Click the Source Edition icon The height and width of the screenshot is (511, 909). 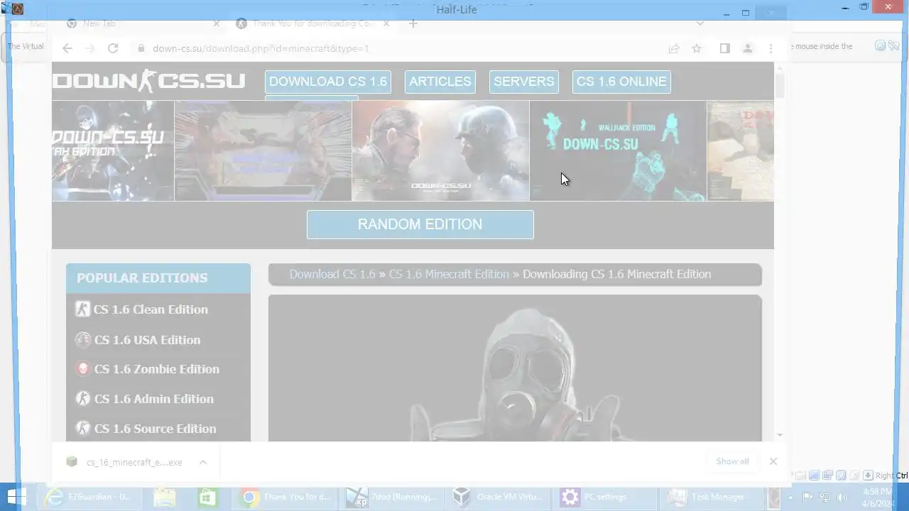click(x=83, y=429)
